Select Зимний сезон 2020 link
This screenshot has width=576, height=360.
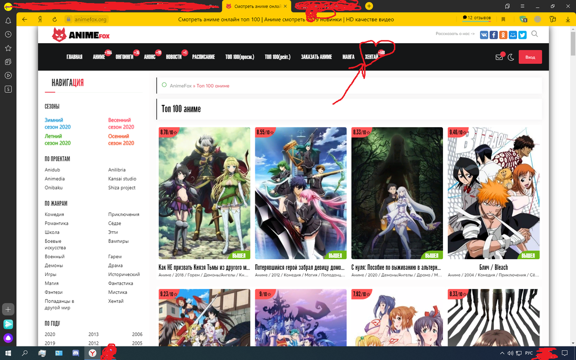[x=58, y=123]
